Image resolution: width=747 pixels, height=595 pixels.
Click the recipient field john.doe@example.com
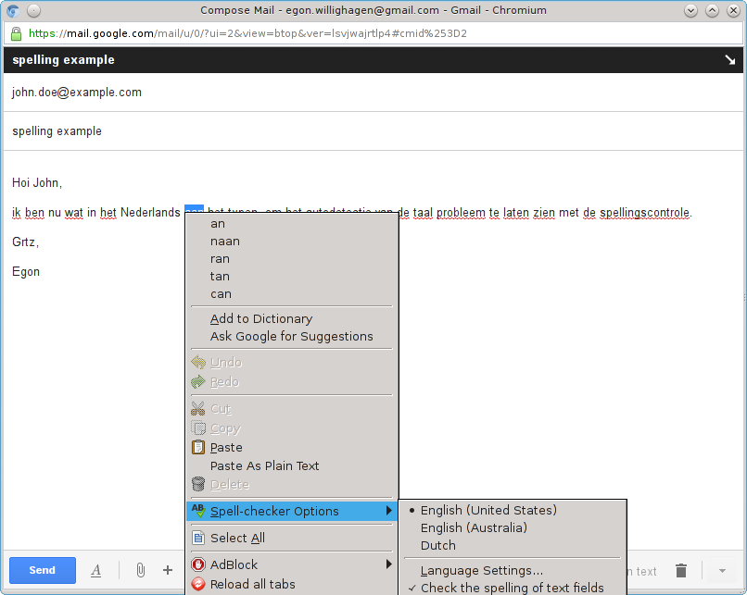pos(77,93)
